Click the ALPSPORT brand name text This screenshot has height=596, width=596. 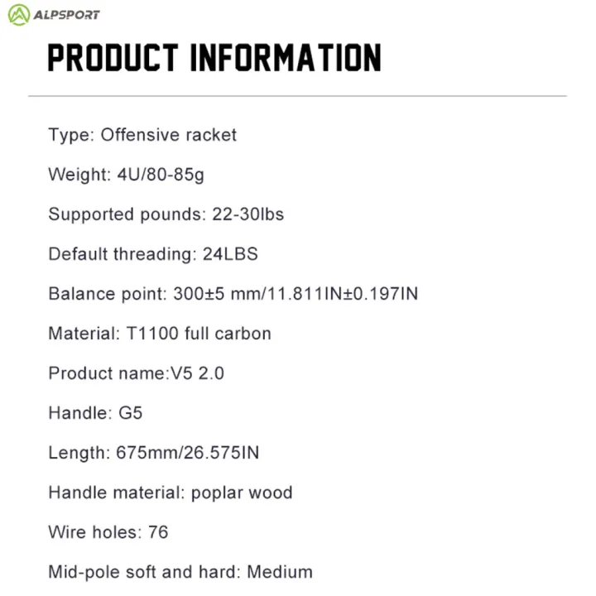pos(66,15)
